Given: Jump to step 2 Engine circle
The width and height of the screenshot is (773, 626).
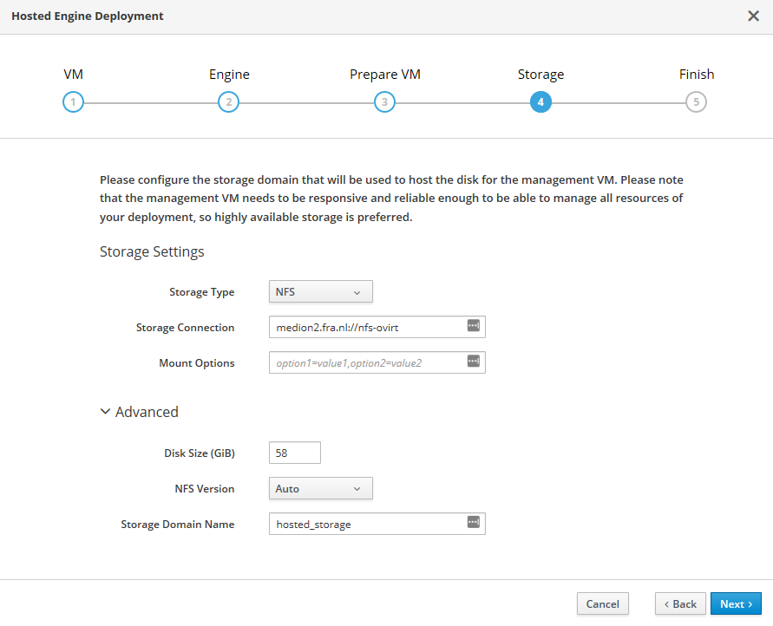Looking at the screenshot, I should [x=228, y=102].
